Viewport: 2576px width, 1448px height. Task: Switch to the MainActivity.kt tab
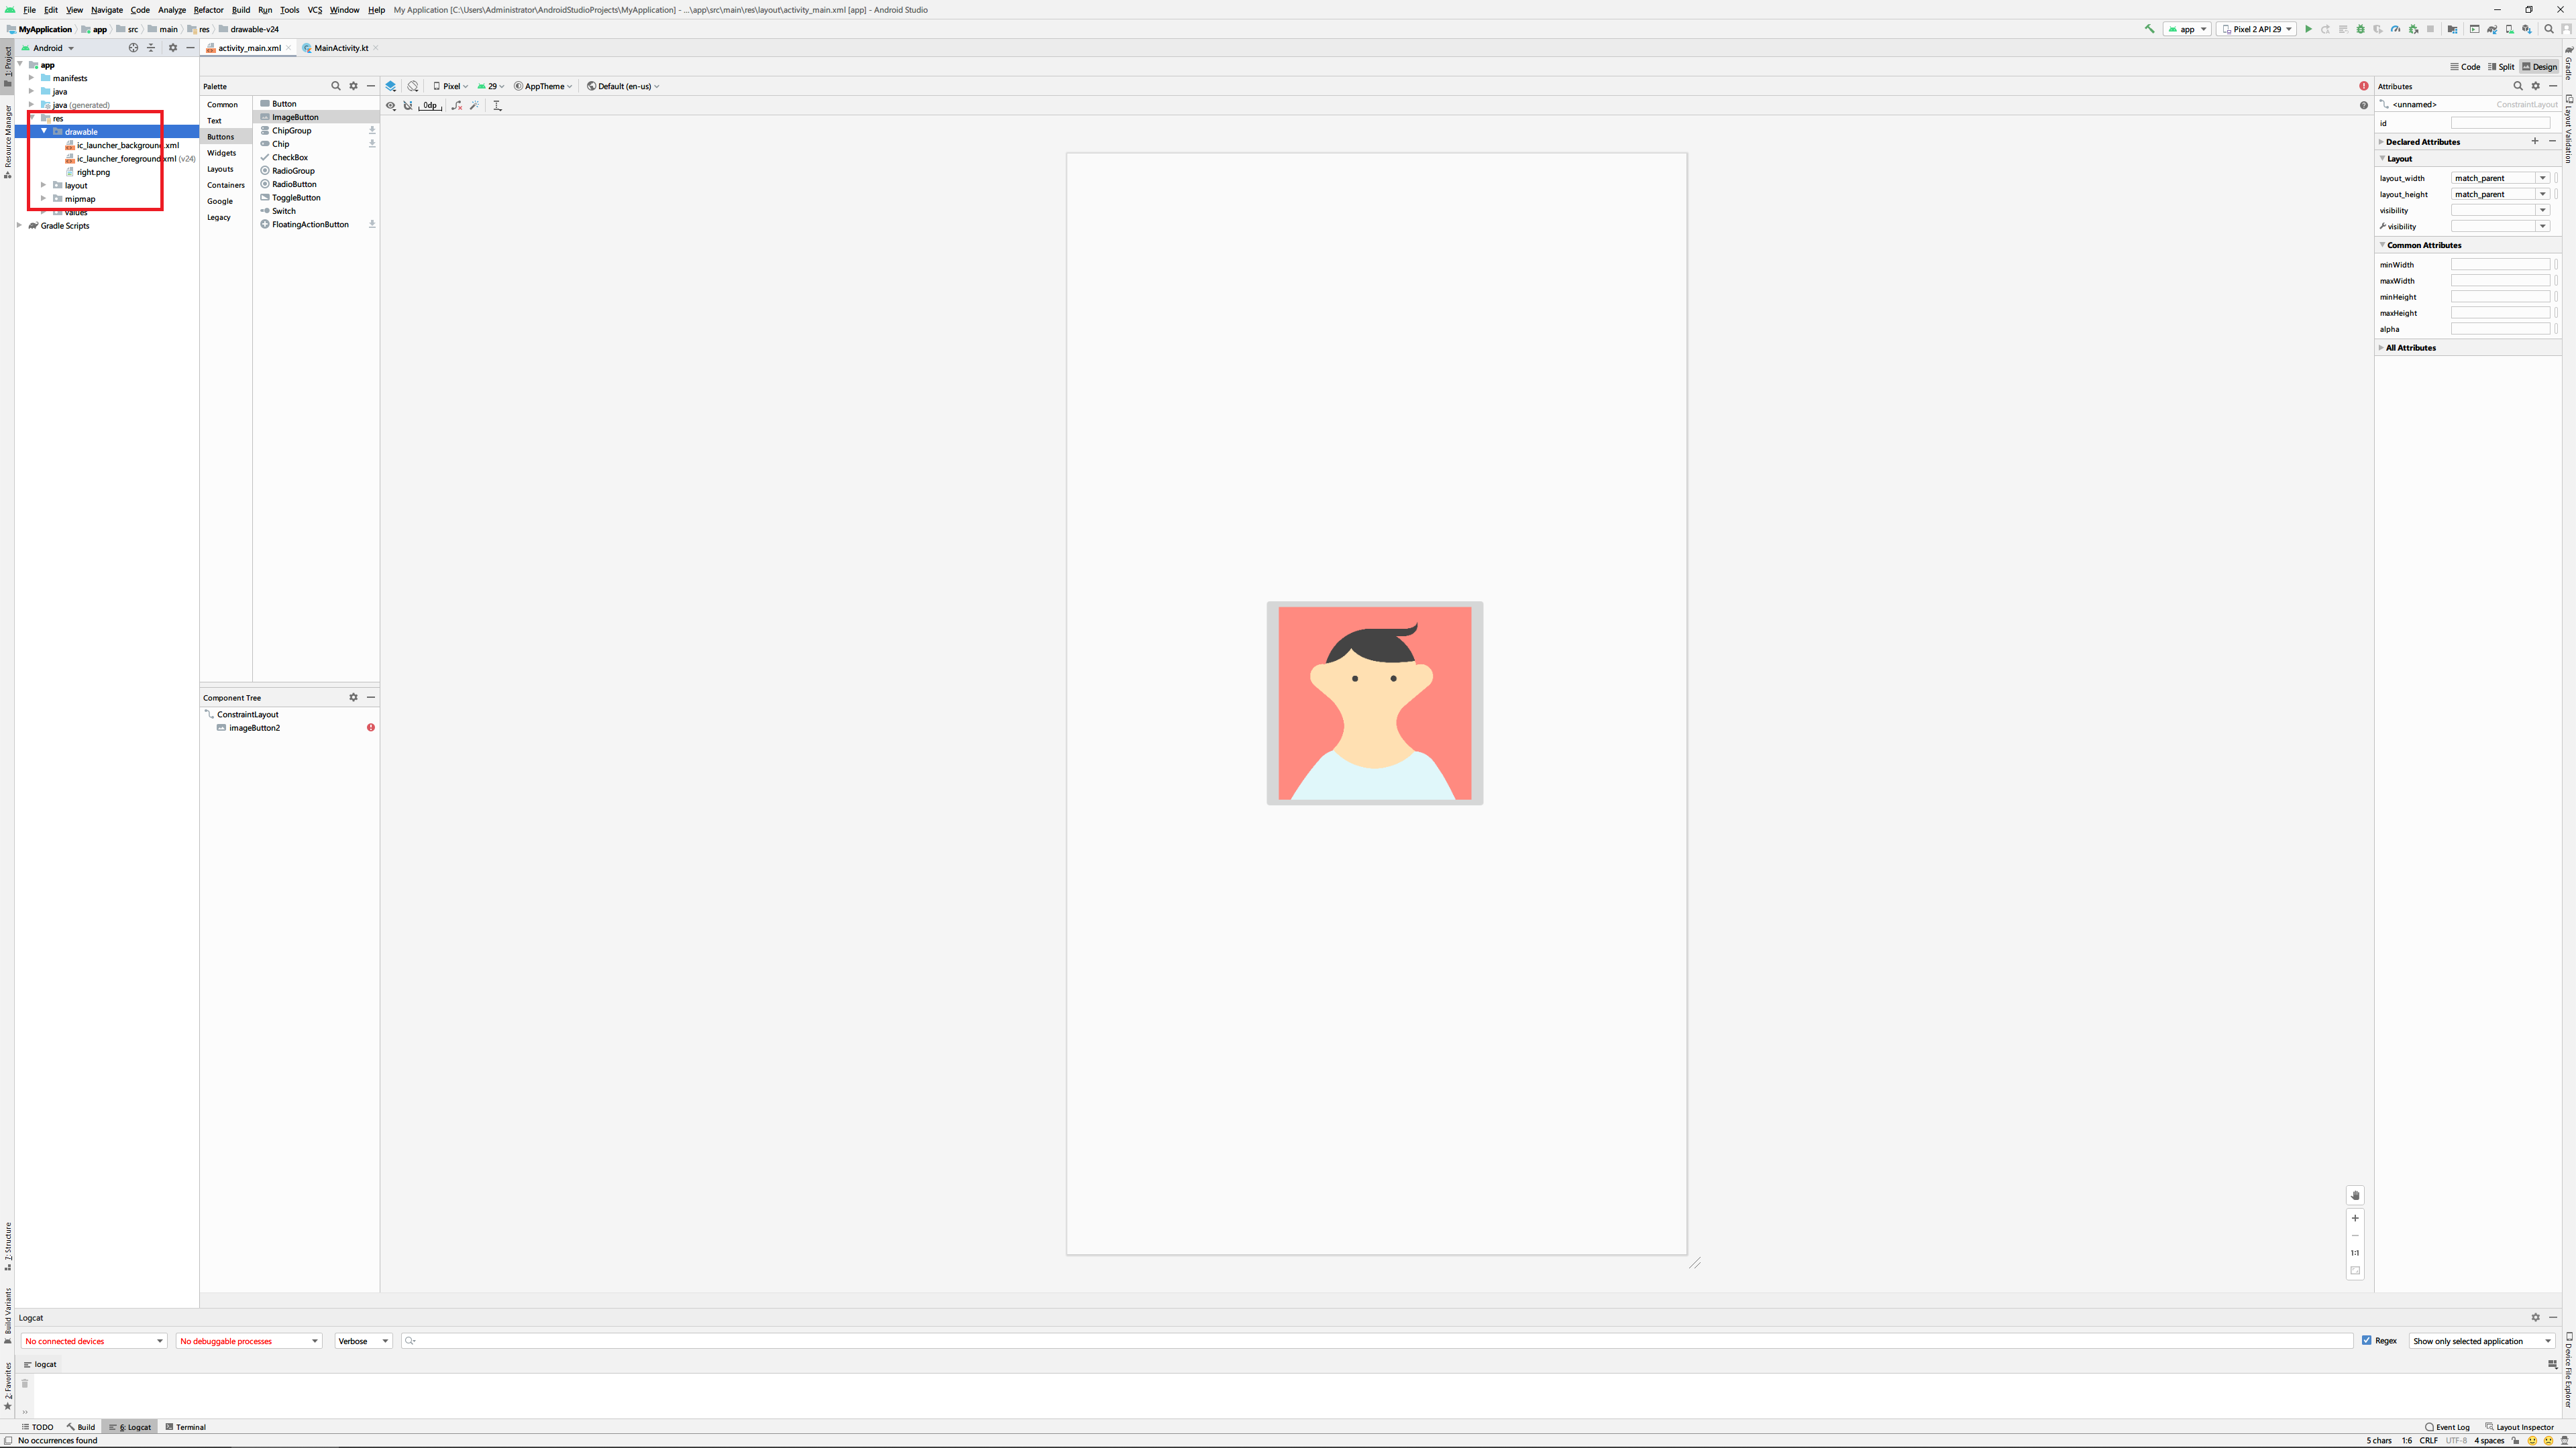coord(340,48)
